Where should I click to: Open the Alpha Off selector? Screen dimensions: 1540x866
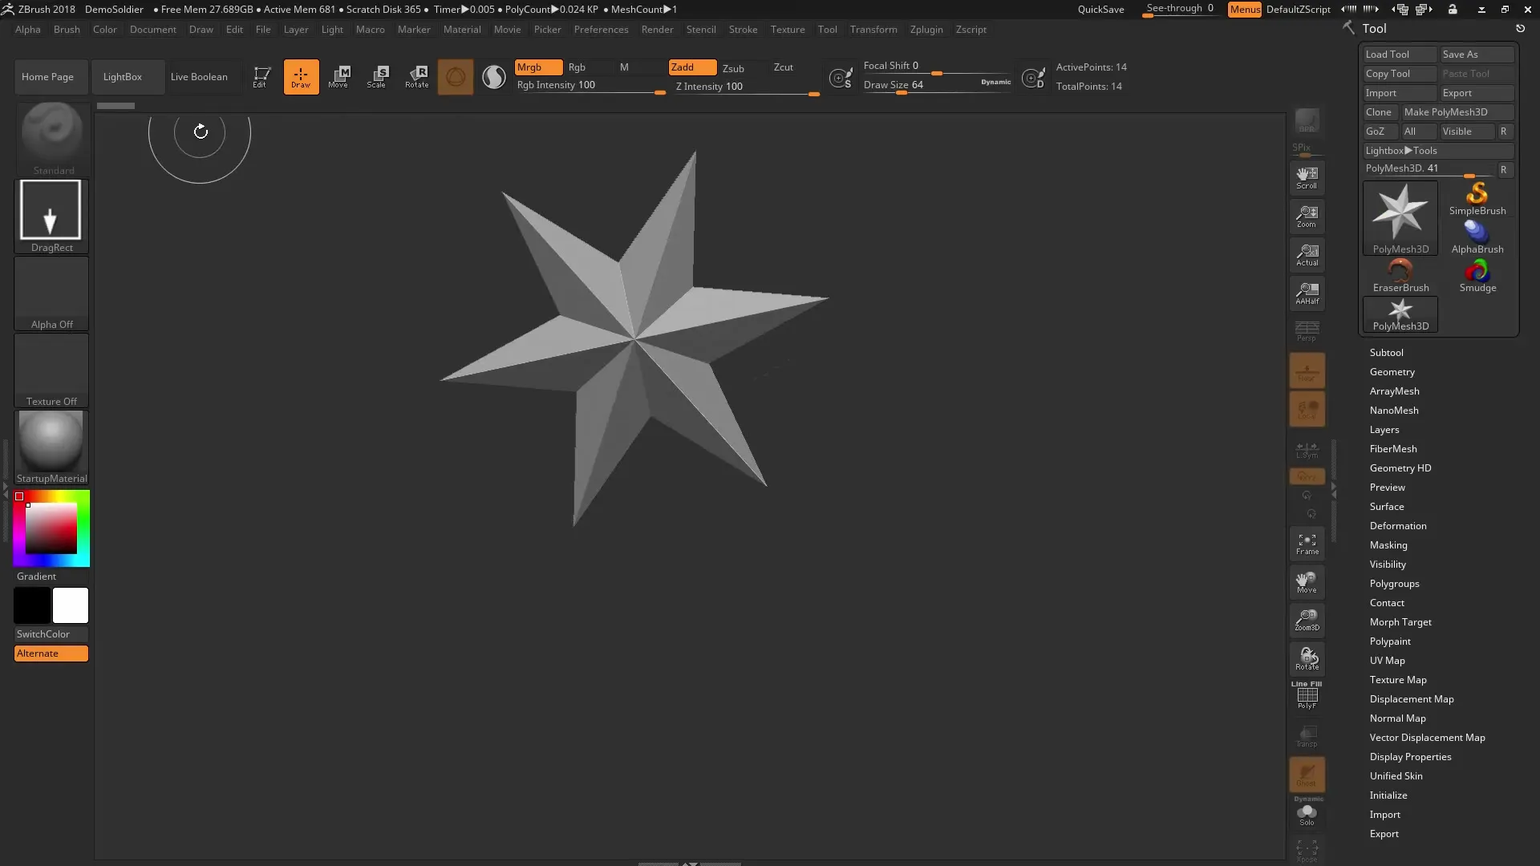(x=52, y=293)
